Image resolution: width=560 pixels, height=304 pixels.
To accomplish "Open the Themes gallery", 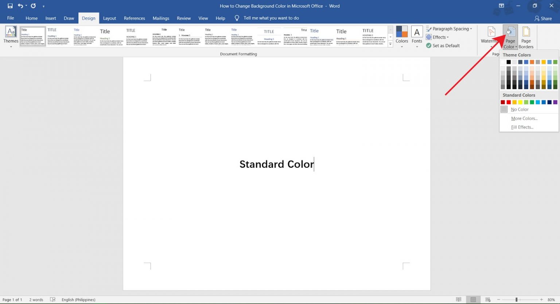I will click(x=11, y=37).
